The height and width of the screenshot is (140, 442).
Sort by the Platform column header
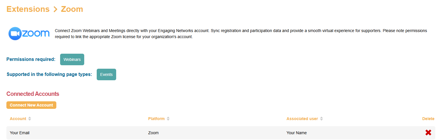pos(156,119)
